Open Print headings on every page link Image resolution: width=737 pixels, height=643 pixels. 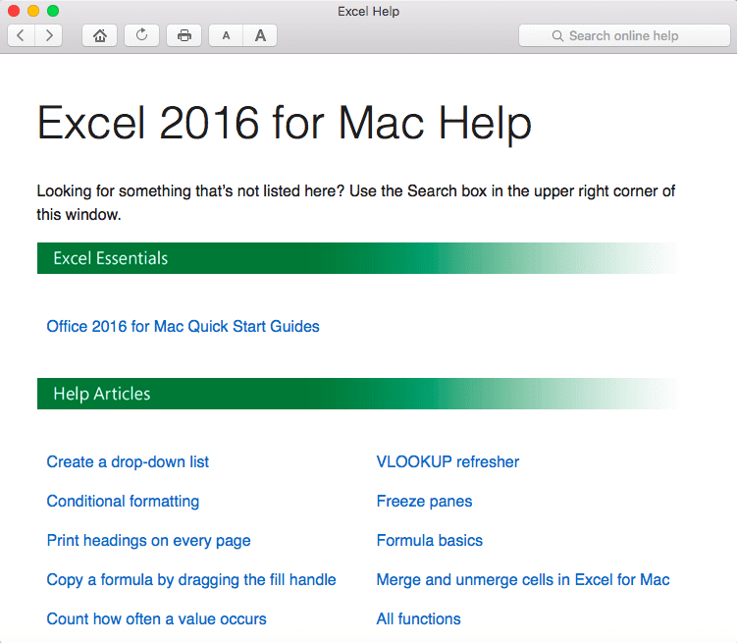(x=148, y=540)
